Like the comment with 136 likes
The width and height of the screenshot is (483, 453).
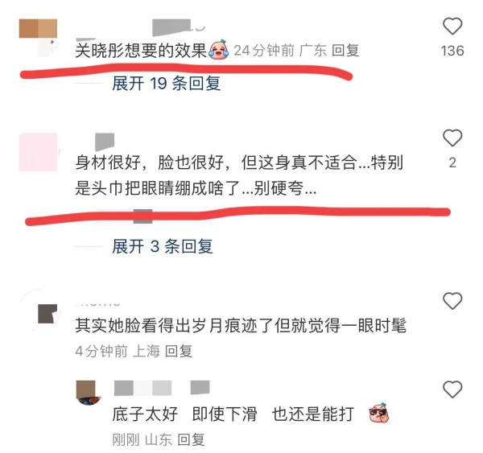pos(452,27)
